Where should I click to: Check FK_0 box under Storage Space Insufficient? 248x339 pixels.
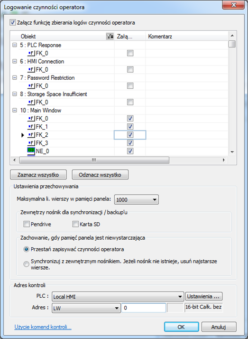tap(130, 102)
